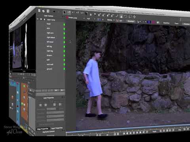The image size is (190, 142).
Task: Click the Stabilize button in view bar
Action: pos(166,23)
